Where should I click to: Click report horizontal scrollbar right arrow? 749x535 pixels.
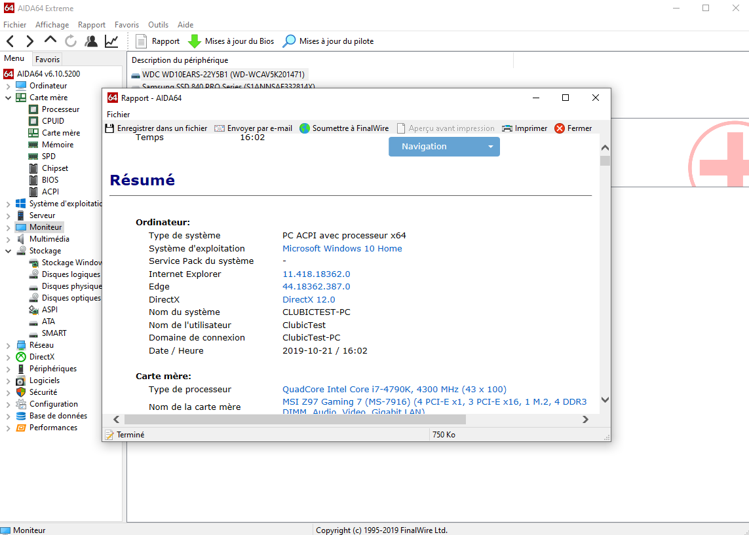(585, 420)
